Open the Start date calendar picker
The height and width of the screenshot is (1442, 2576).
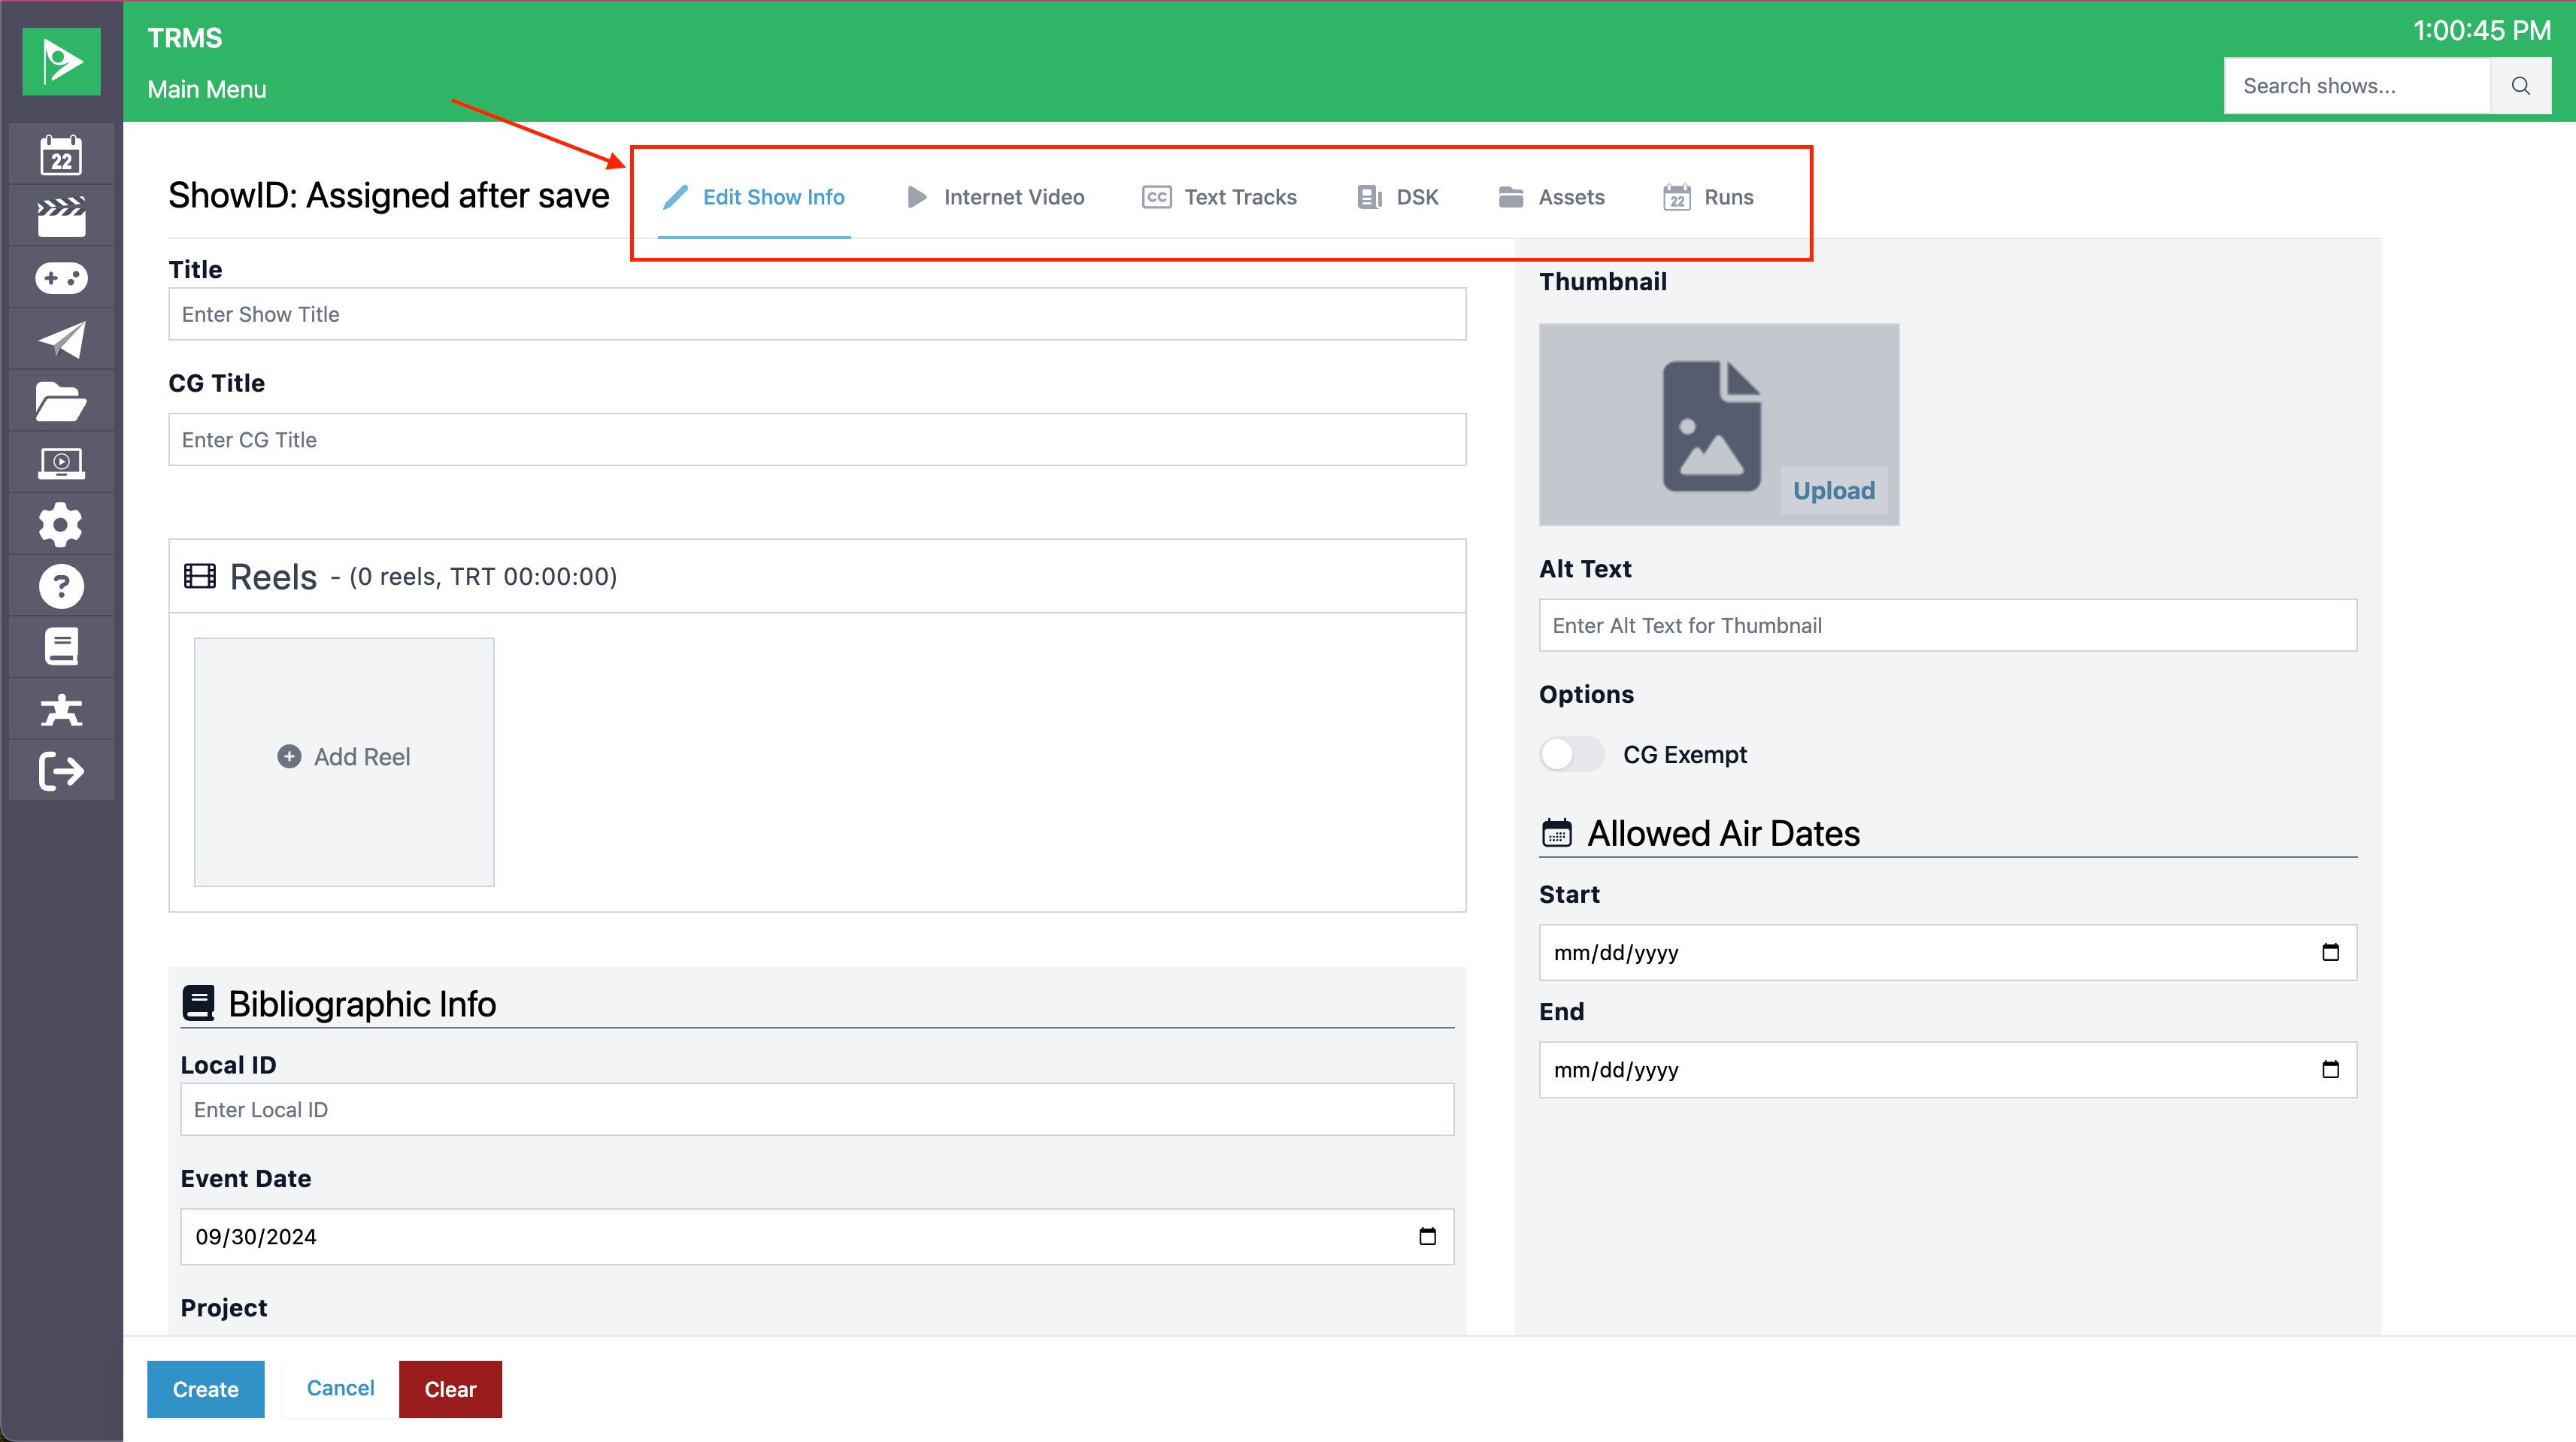[x=2330, y=952]
